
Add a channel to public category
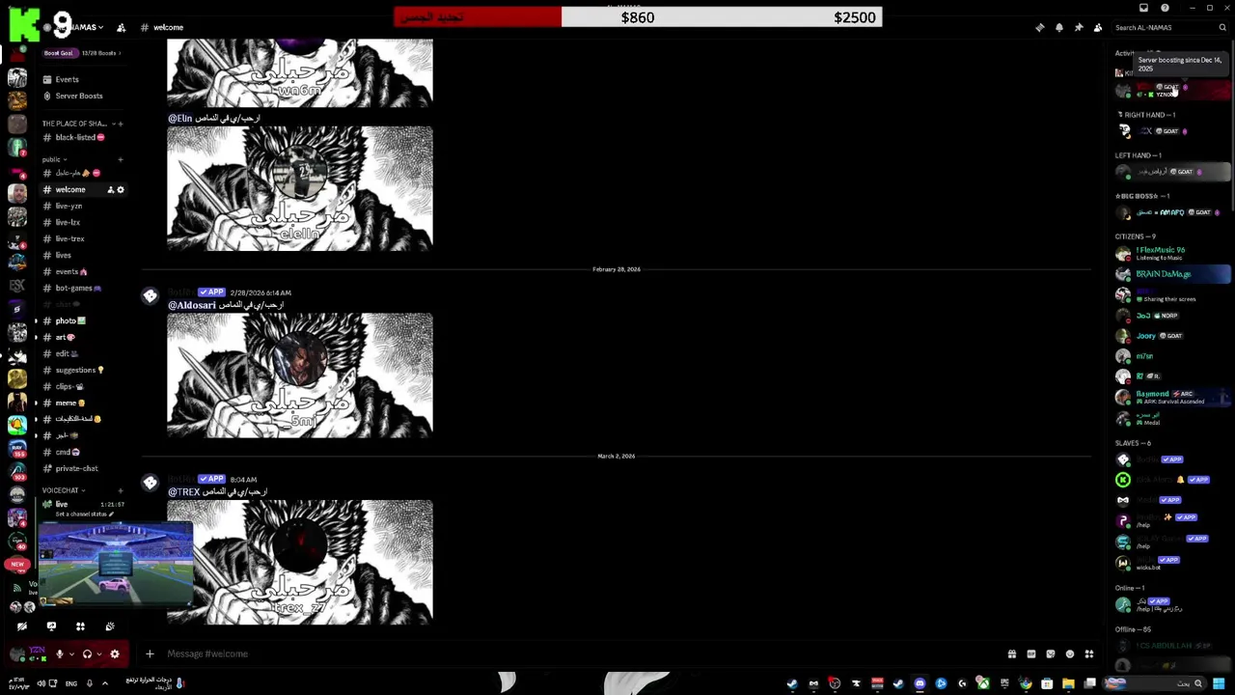(121, 159)
